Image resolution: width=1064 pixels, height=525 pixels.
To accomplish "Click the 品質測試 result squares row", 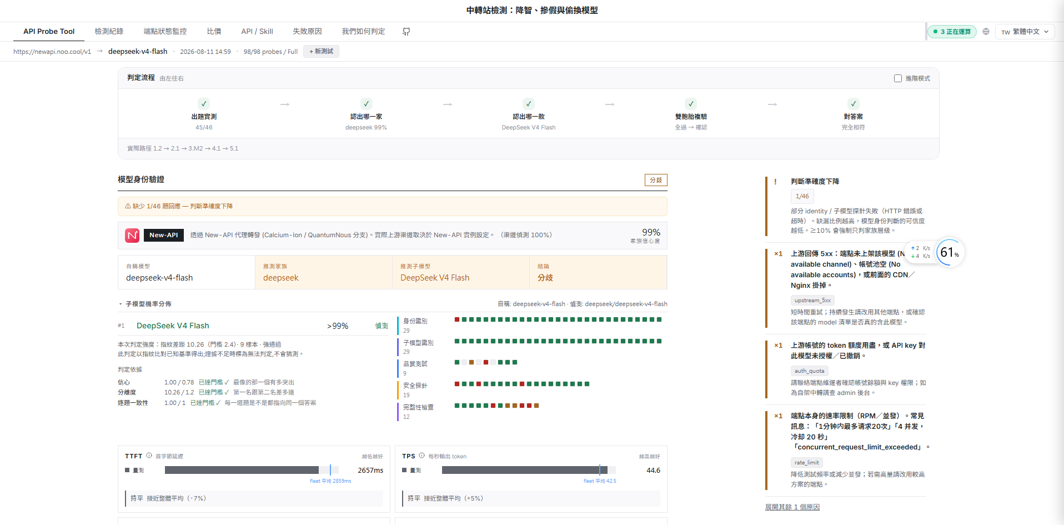I will coord(486,362).
